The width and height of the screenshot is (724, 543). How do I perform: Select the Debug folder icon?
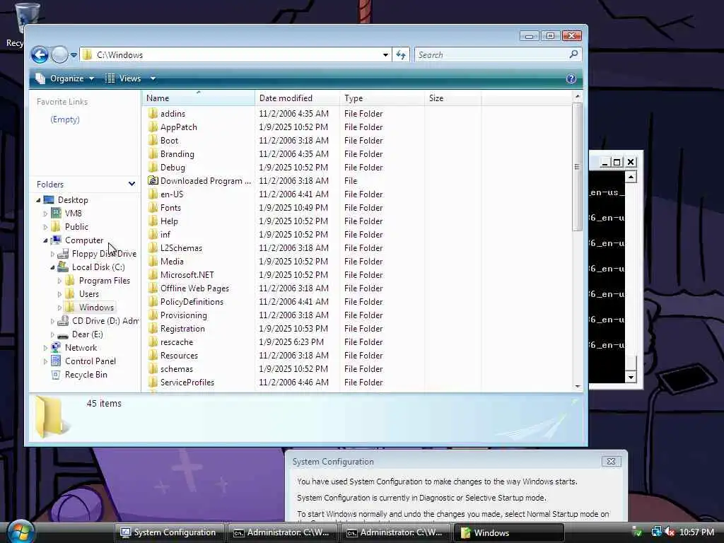pyautogui.click(x=153, y=167)
